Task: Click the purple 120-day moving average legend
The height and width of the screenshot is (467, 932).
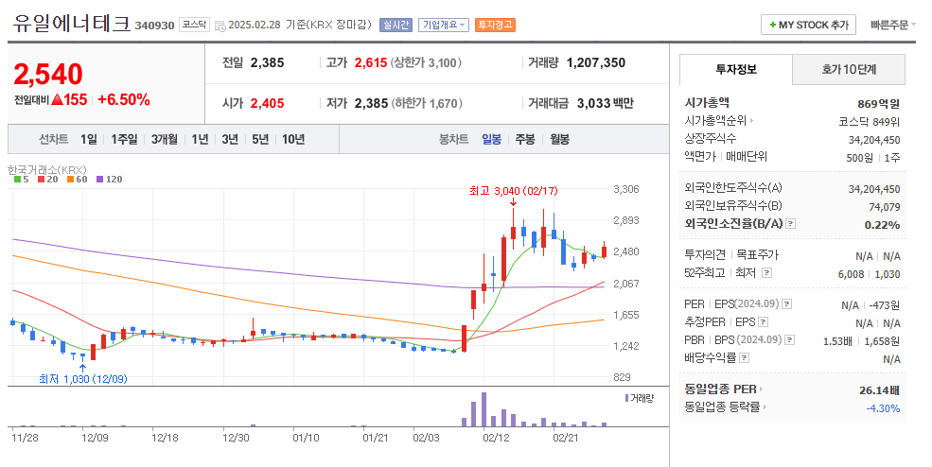Action: 109,180
